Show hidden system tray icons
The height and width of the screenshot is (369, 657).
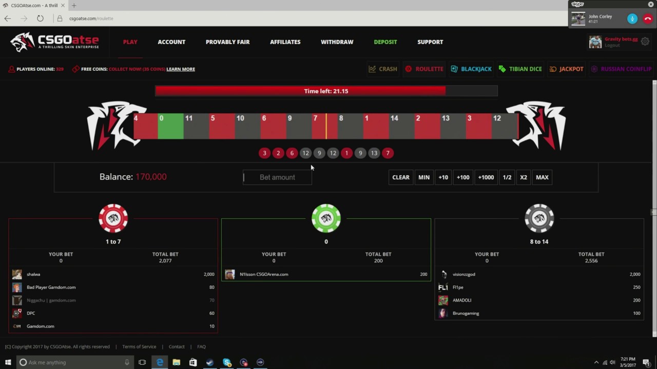pos(596,362)
